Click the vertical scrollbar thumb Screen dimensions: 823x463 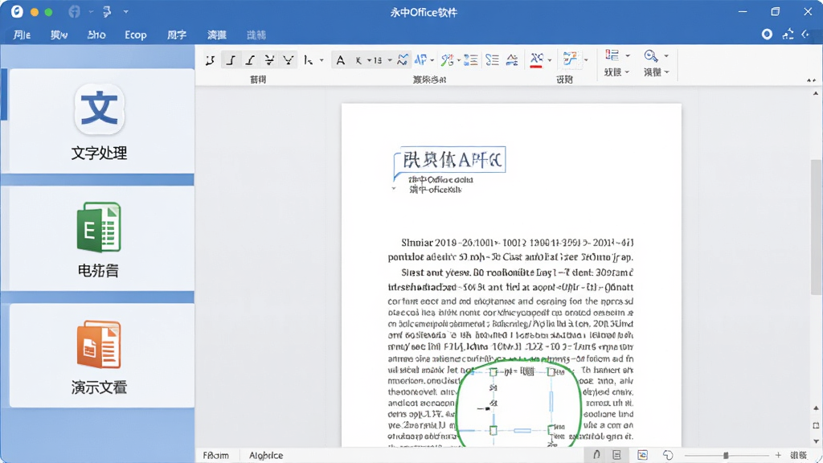click(x=817, y=227)
